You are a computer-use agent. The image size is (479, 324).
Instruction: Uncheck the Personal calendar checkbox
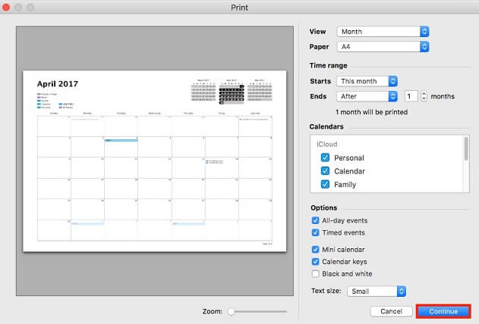click(x=325, y=157)
